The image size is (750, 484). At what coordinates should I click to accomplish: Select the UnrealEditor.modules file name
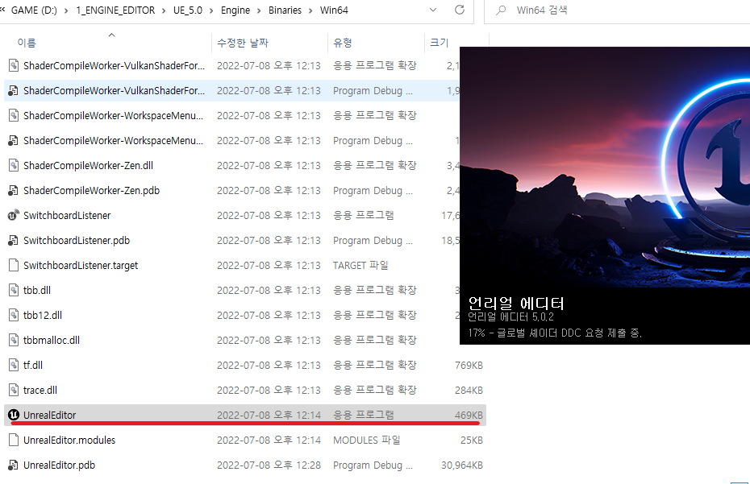coord(69,440)
